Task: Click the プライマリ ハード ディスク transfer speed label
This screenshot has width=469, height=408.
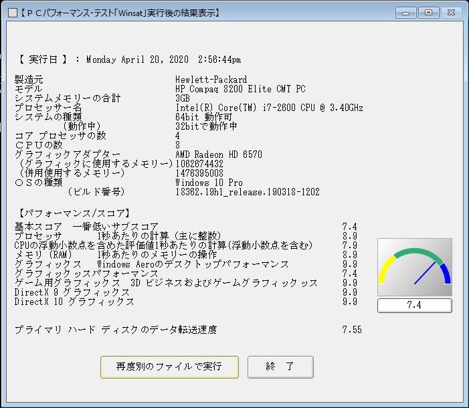Action: (x=116, y=330)
